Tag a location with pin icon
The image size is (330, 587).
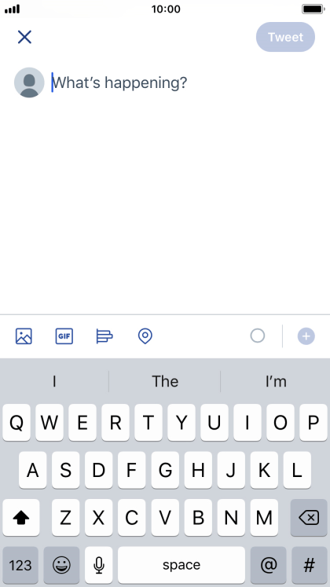[x=145, y=336]
